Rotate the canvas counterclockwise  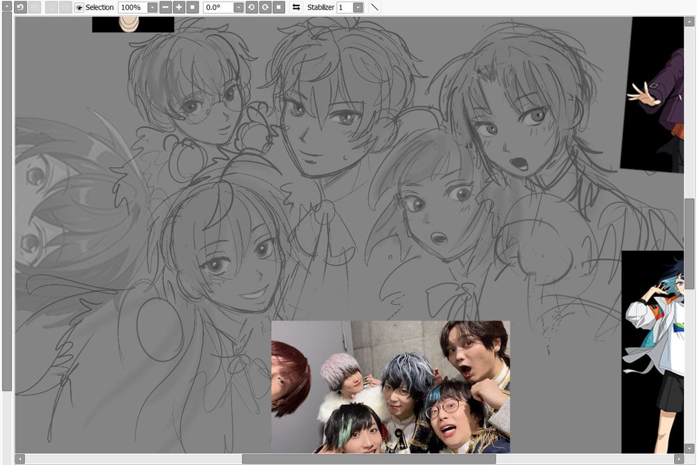click(x=252, y=7)
